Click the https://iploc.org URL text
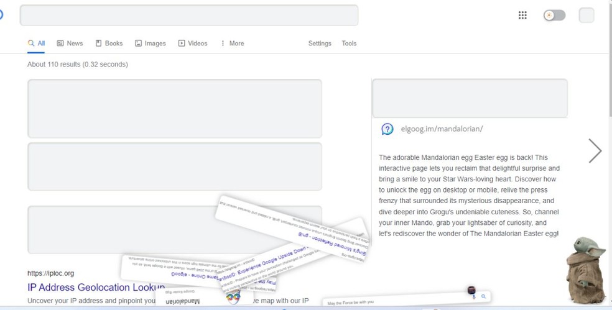 [x=50, y=273]
